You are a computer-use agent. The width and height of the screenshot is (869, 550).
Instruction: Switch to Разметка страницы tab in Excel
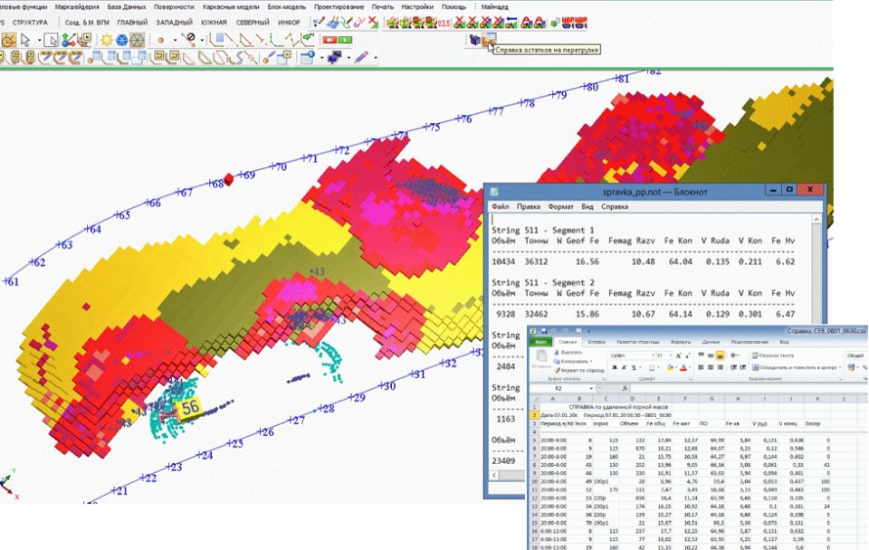(638, 342)
